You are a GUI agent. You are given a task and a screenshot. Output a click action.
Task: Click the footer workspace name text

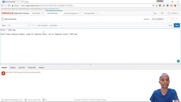pos(33,100)
